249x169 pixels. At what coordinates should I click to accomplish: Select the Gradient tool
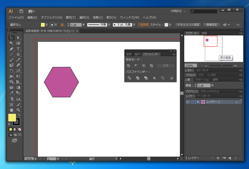point(18,87)
